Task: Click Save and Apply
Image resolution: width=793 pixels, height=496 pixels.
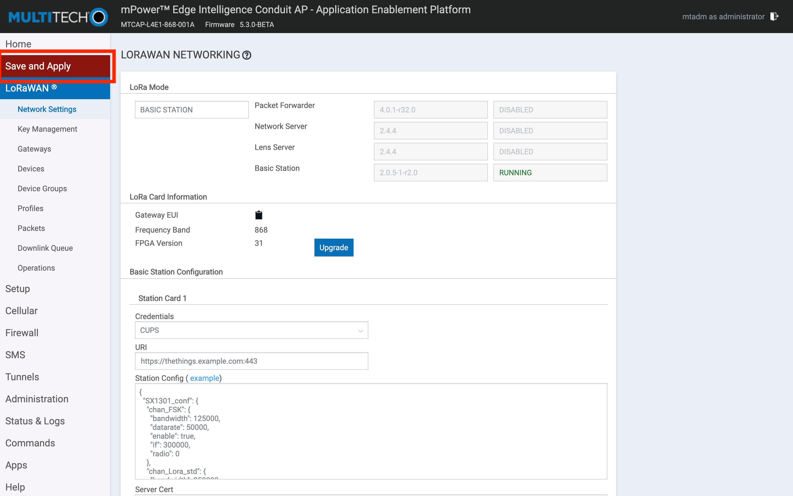Action: pyautogui.click(x=38, y=66)
